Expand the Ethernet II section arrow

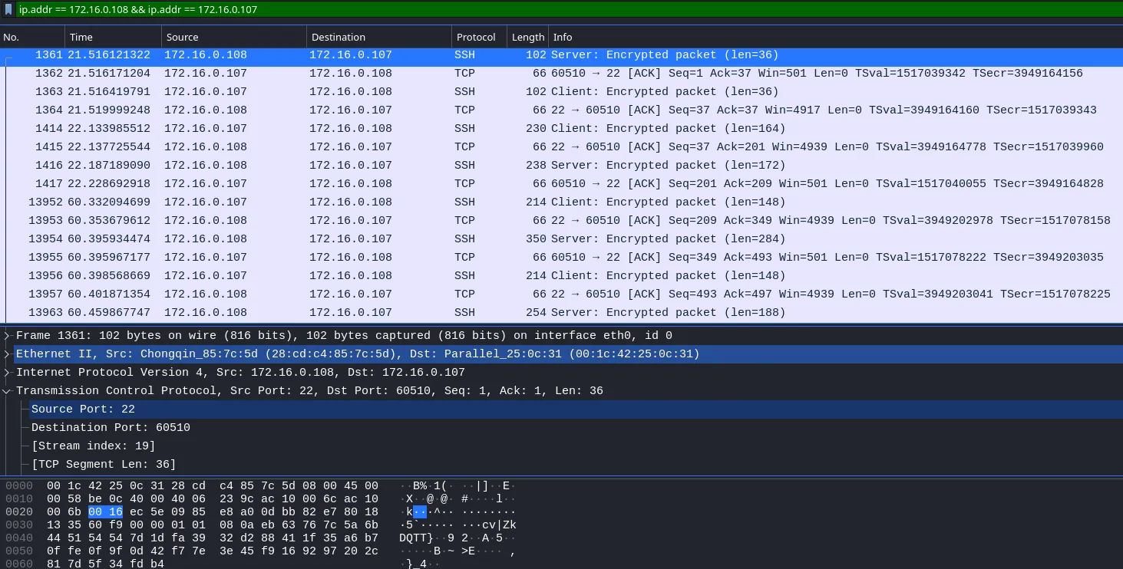7,354
